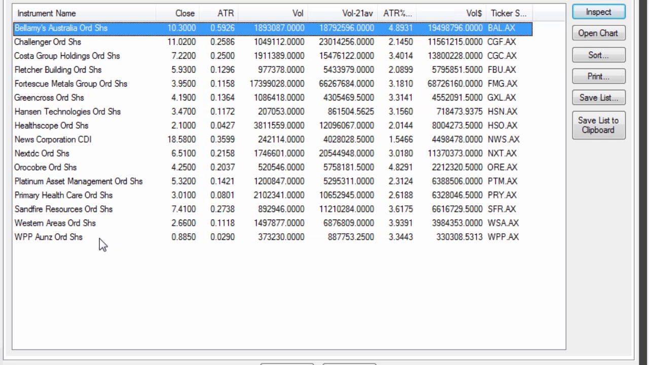Viewport: 649px width, 365px height.
Task: Click Vol$ value 330308.5313
Action: tap(459, 237)
